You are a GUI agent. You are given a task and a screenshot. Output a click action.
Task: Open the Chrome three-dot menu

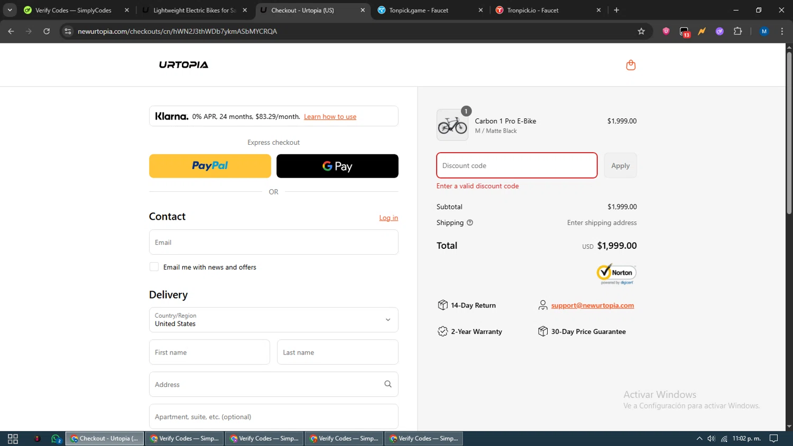(782, 31)
